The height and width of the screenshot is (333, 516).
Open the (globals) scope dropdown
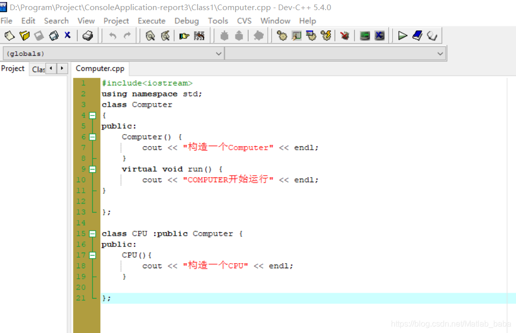113,54
